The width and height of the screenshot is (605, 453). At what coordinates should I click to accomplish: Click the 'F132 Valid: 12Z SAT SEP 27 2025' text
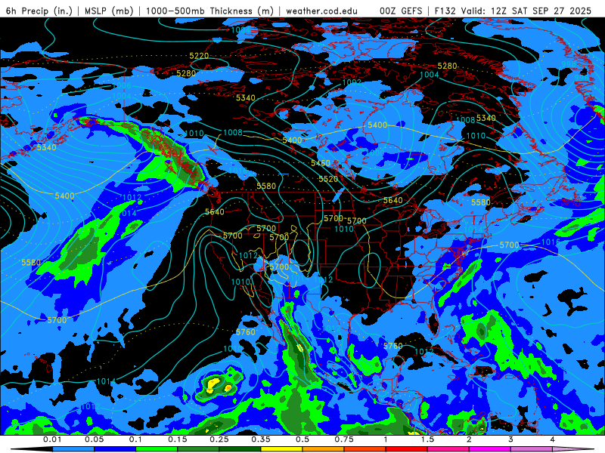click(513, 11)
